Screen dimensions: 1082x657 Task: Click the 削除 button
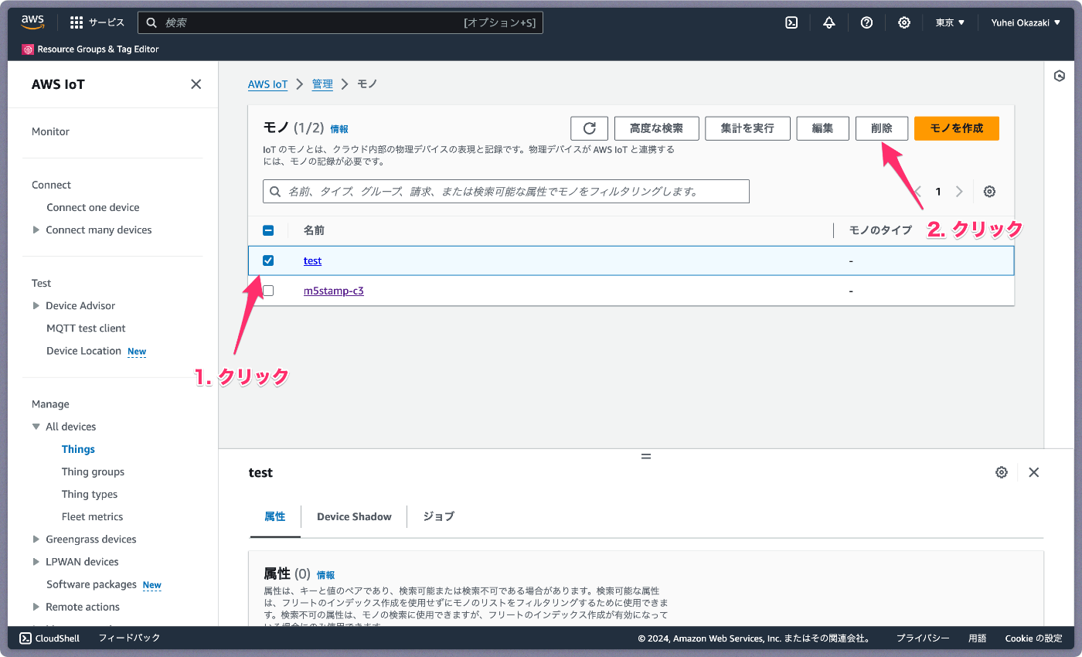point(881,128)
